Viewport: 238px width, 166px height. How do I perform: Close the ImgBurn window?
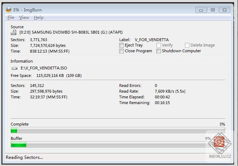(225, 10)
